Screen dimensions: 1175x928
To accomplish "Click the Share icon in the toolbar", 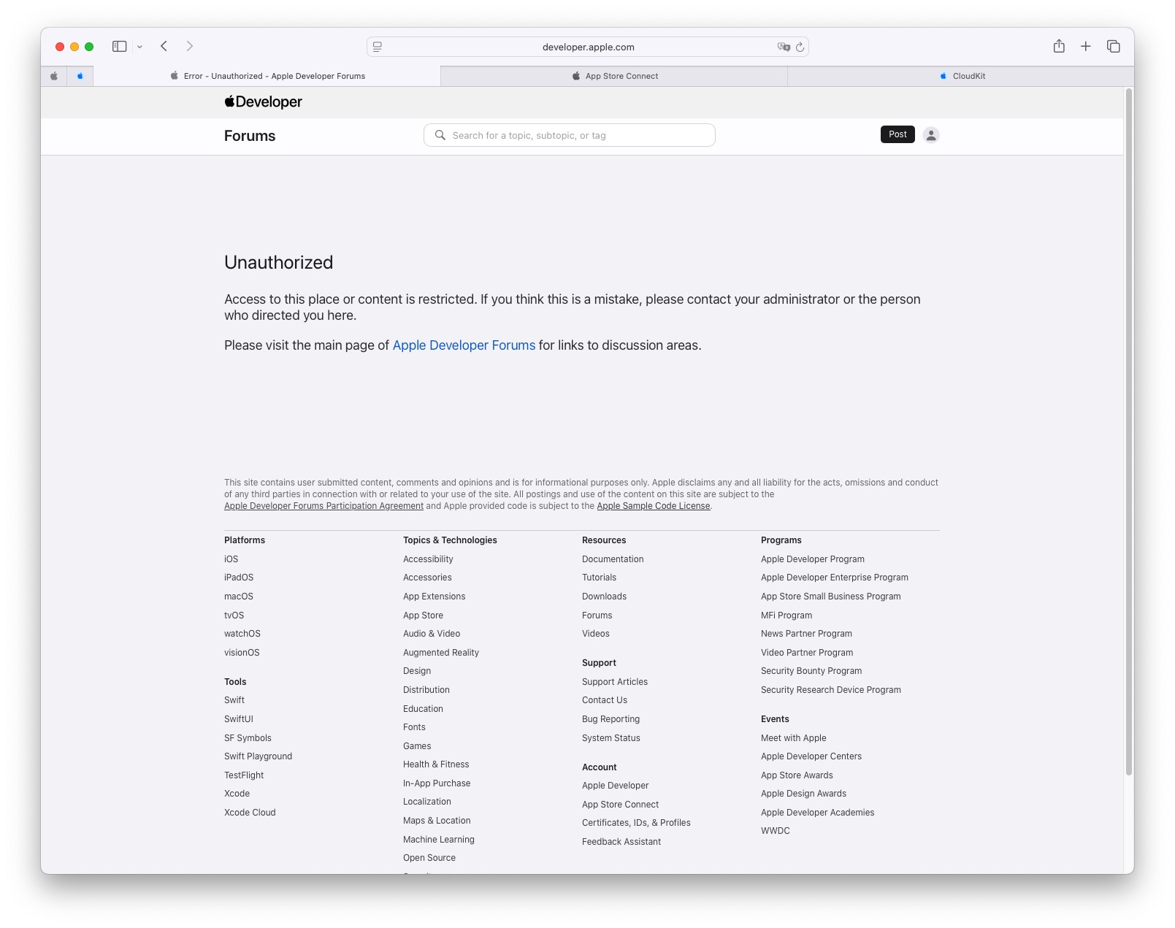I will [x=1058, y=47].
